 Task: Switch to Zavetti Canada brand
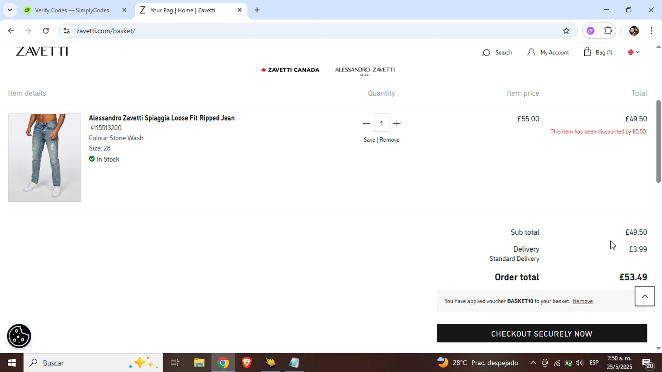coord(290,70)
